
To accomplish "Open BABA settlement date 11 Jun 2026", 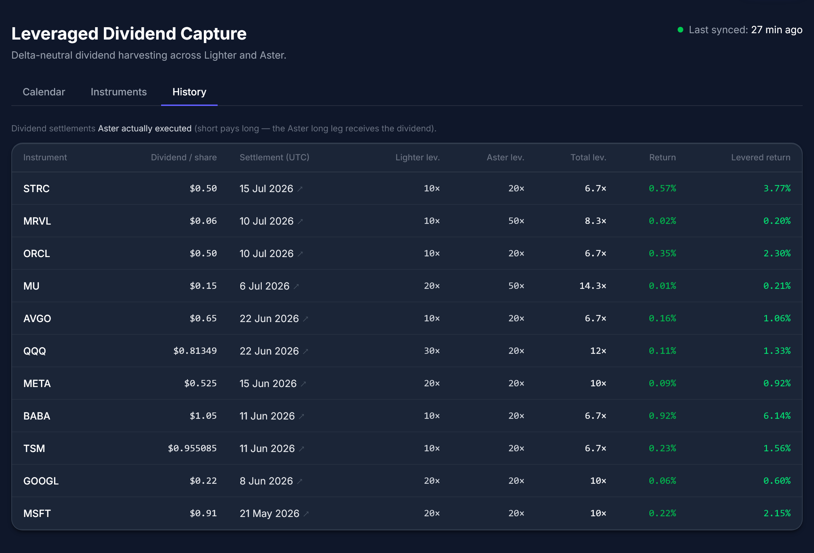I will coord(267,416).
